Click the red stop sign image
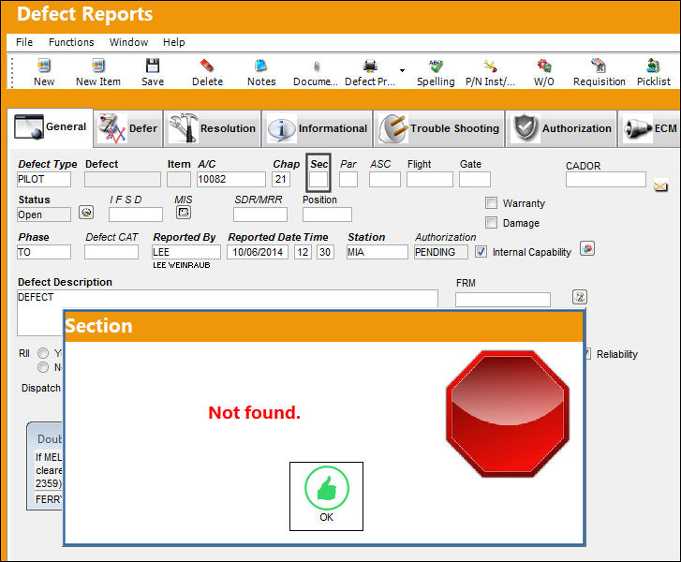 coord(508,414)
